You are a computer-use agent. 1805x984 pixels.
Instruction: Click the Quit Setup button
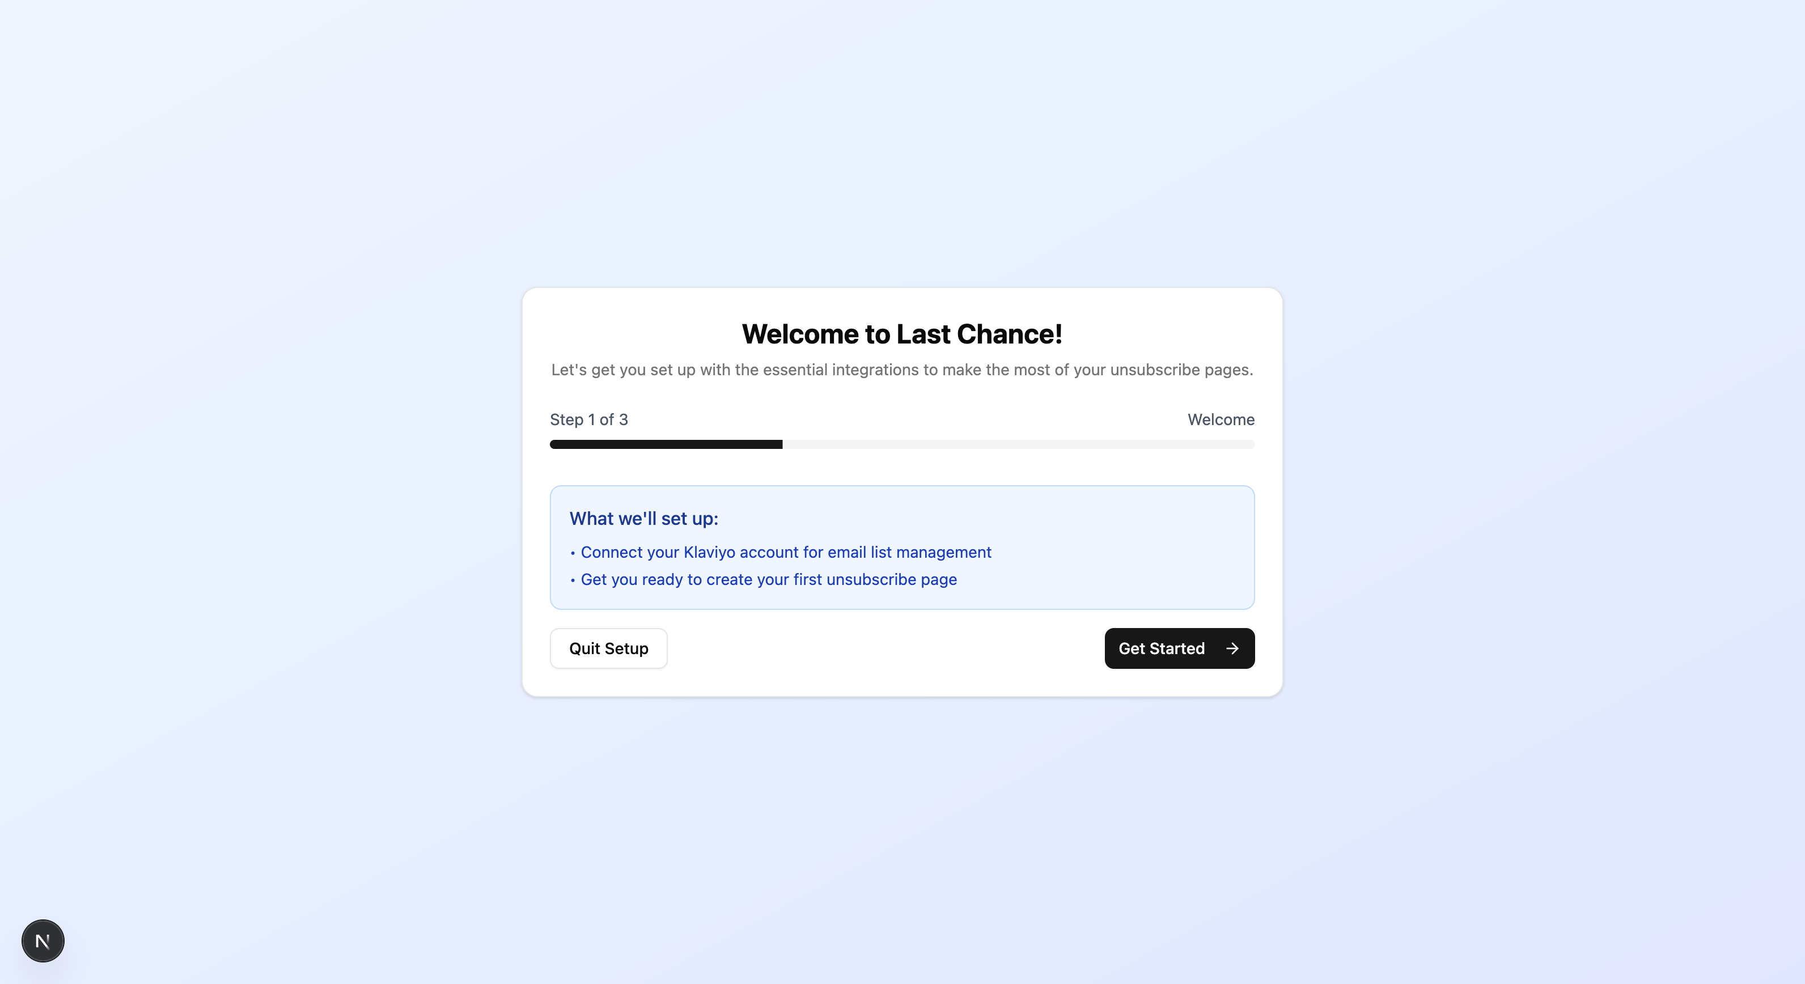[608, 648]
